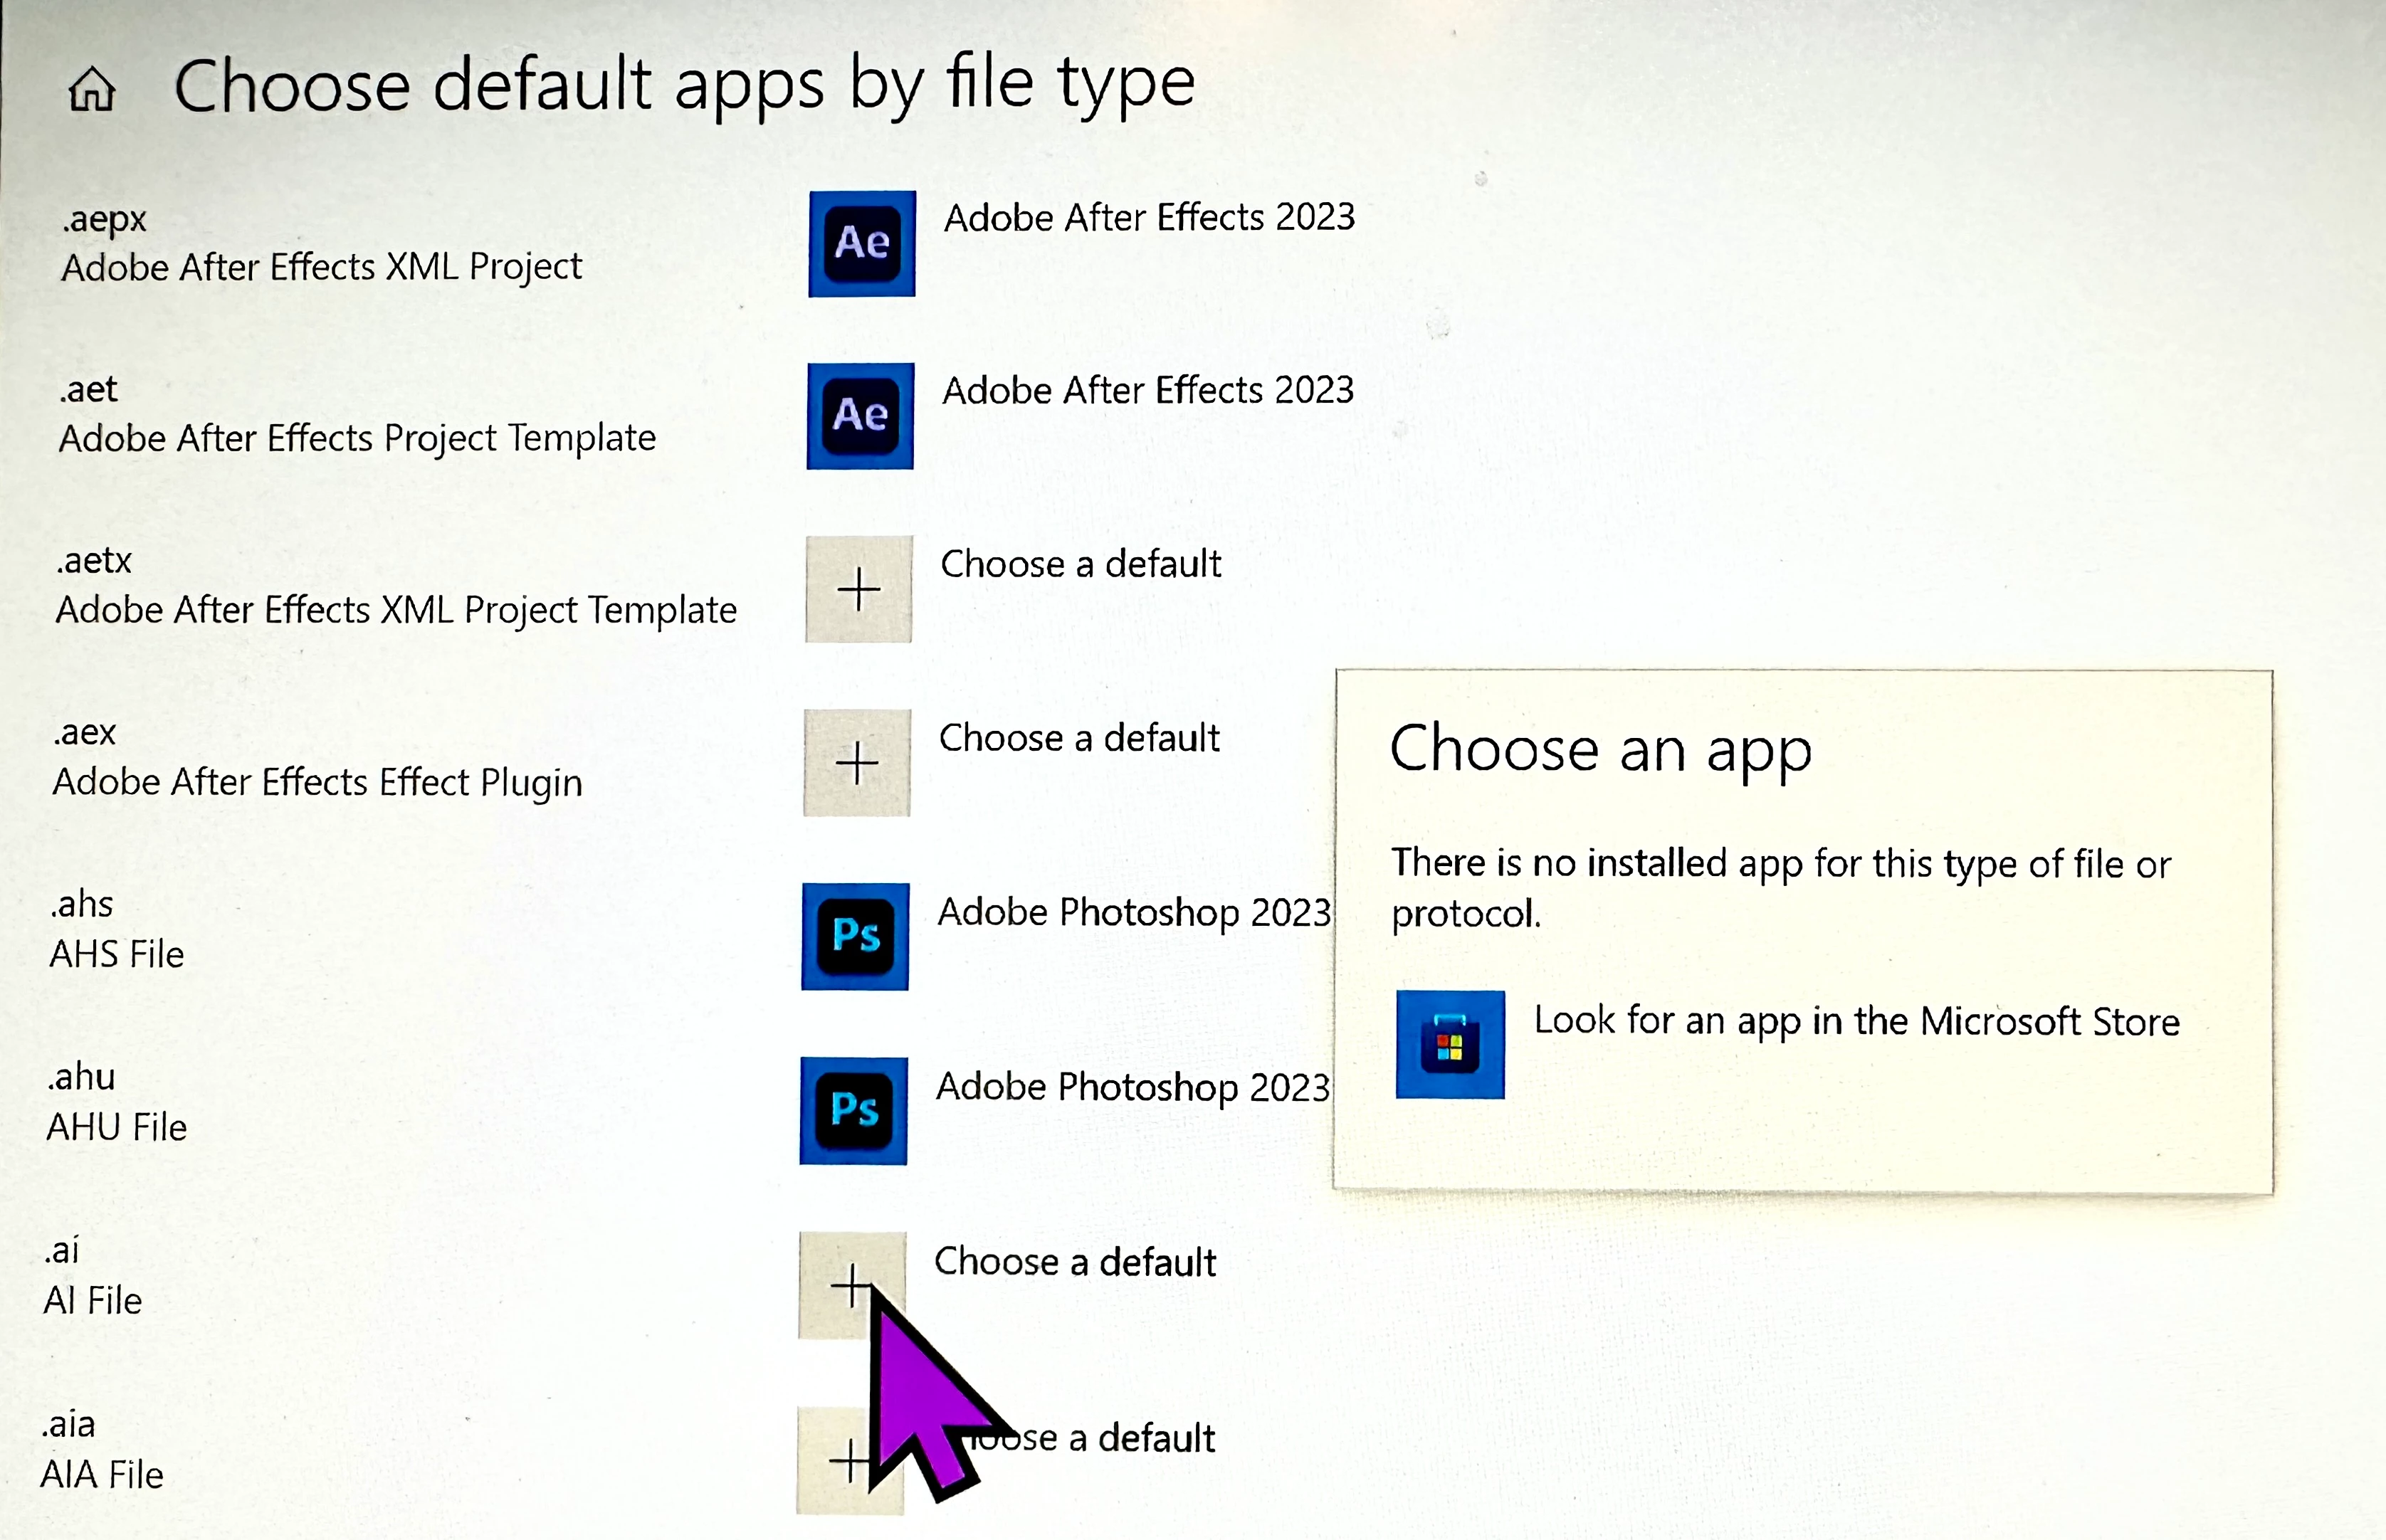
Task: Choose a default for .ai file
Action: [1075, 1262]
